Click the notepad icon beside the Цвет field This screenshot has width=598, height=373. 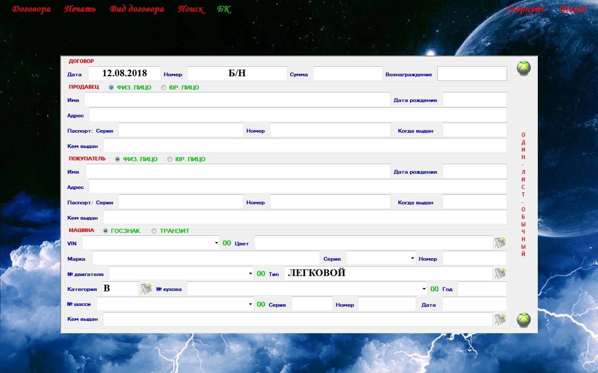pyautogui.click(x=500, y=243)
